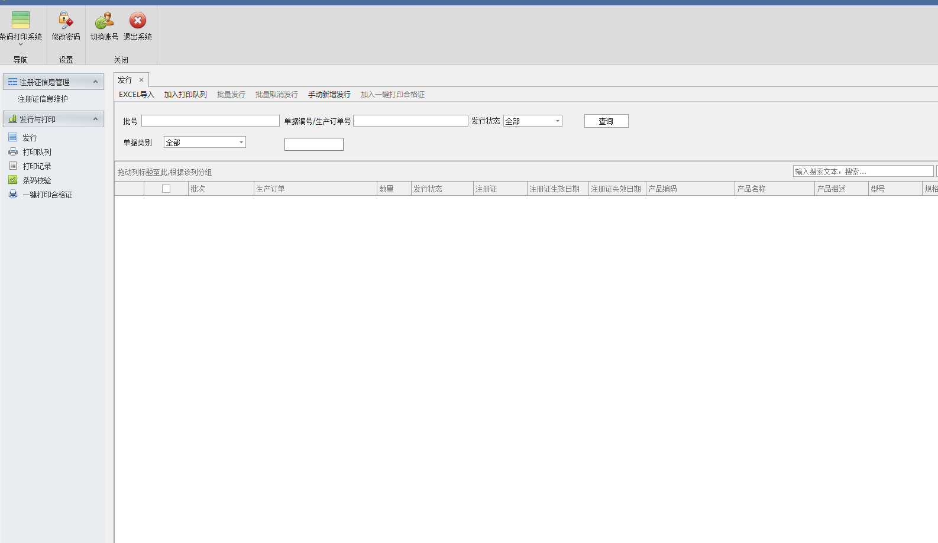Click EXCEL导入 toolbar command

(x=137, y=95)
